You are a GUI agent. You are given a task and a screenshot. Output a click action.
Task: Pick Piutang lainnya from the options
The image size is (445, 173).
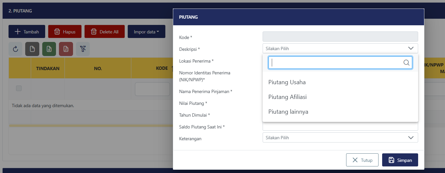coord(288,112)
